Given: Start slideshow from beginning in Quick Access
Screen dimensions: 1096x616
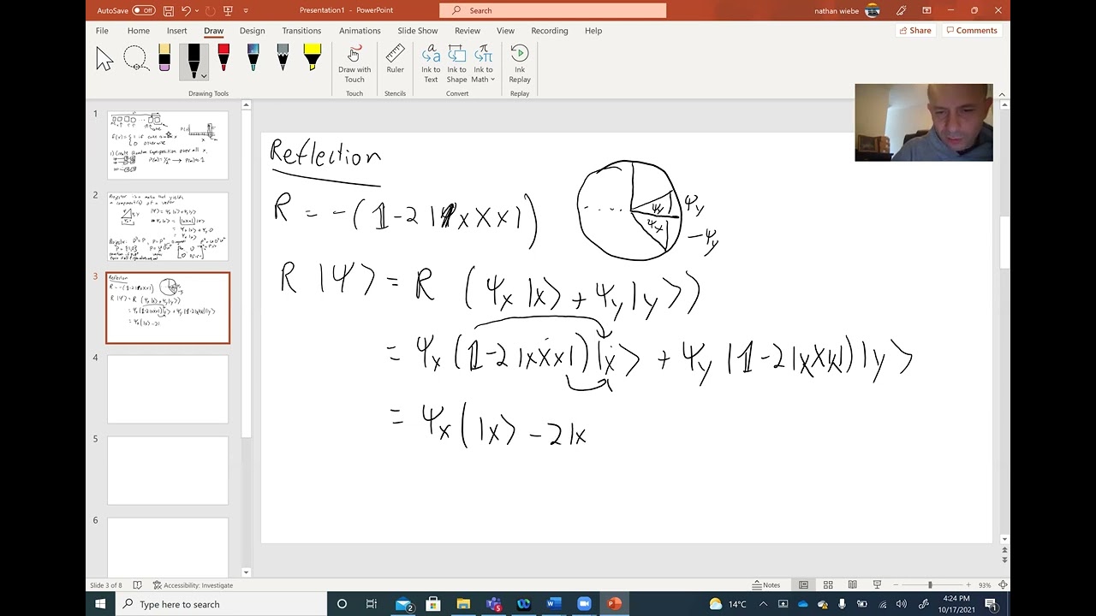Looking at the screenshot, I should (228, 10).
